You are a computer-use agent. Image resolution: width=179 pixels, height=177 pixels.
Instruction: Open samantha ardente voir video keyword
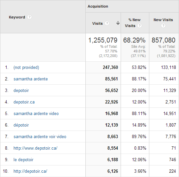pyautogui.click(x=40, y=136)
